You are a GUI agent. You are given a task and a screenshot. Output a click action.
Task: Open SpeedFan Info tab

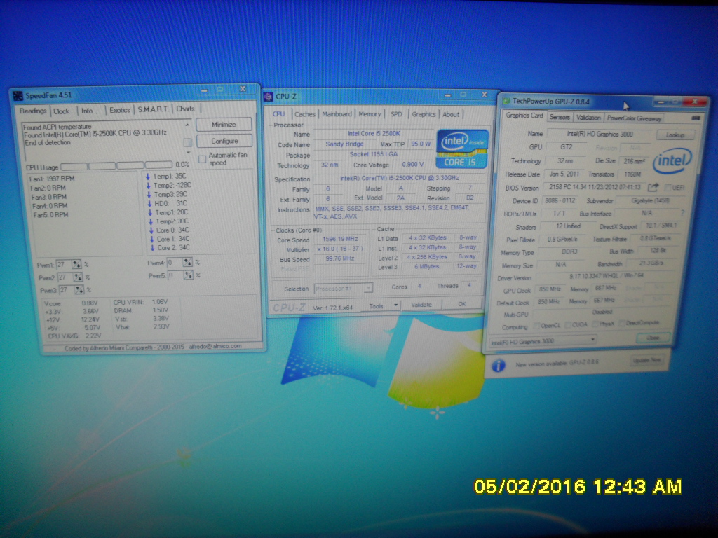(87, 111)
